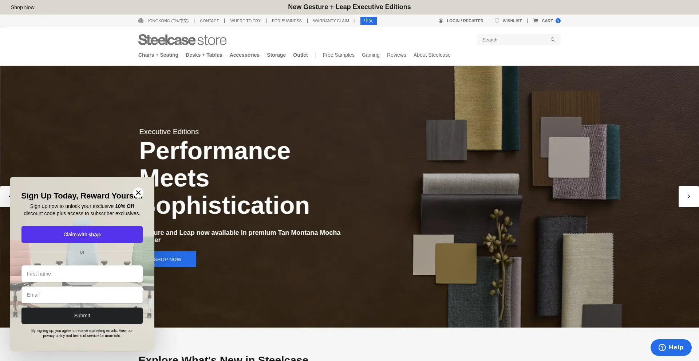Click the globe icon beside Hongkong

(141, 21)
